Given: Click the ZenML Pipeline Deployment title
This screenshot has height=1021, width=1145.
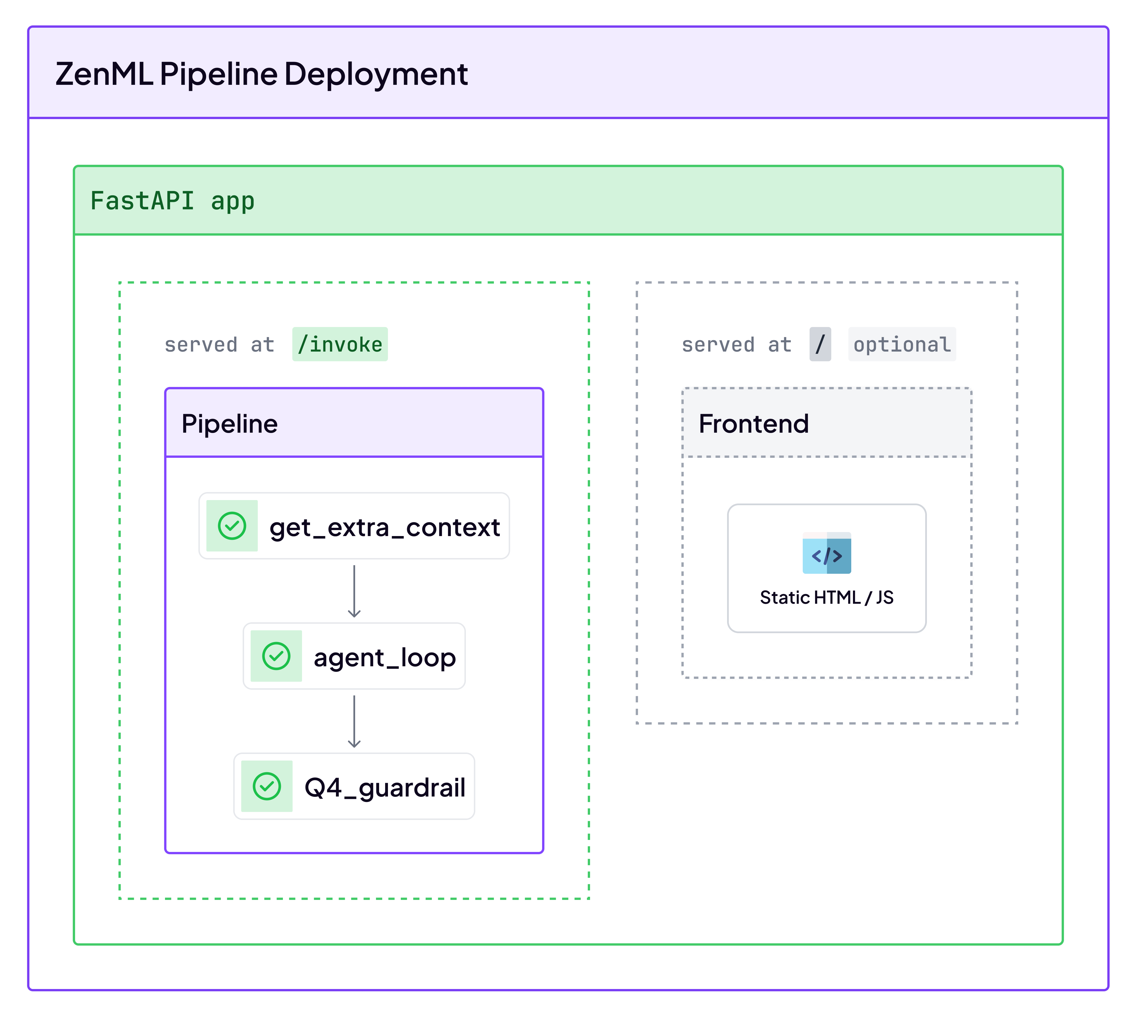Looking at the screenshot, I should point(261,73).
